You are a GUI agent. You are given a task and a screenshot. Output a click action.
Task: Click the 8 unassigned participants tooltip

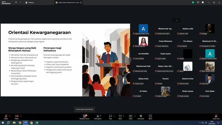(85, 109)
